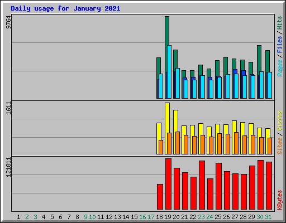Click the cyan Pages bar for day 26
The image size is (286, 223).
coord(228,86)
